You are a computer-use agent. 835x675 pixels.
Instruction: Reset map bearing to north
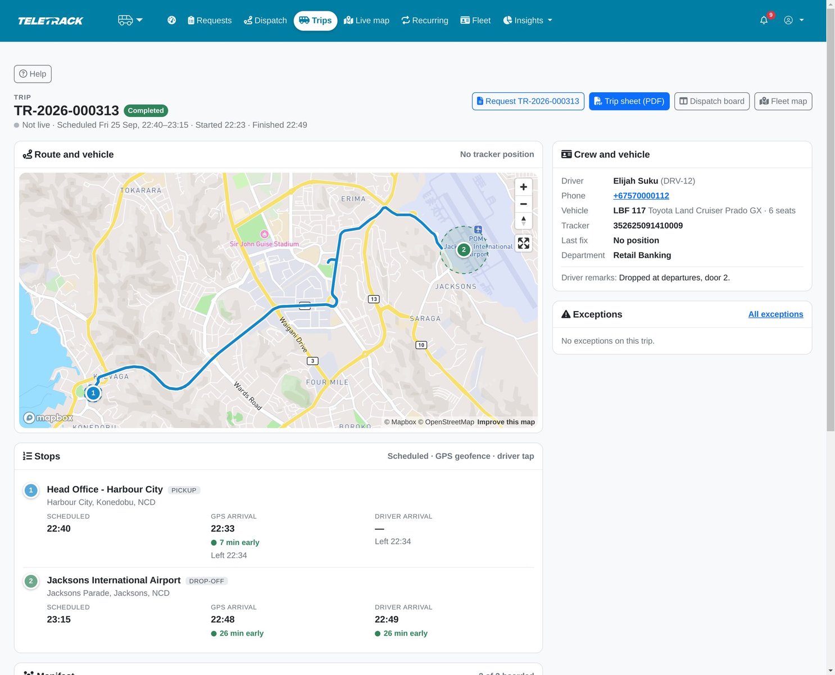(x=524, y=220)
